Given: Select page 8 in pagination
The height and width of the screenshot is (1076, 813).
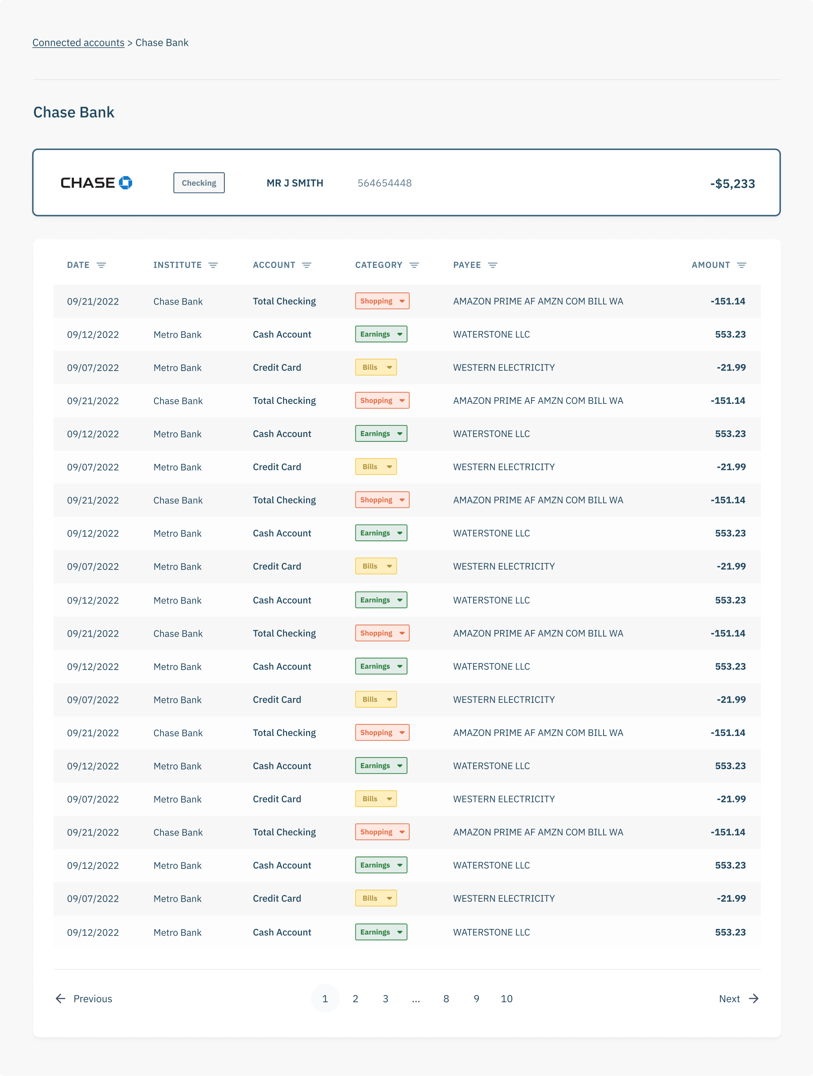Looking at the screenshot, I should coord(446,999).
